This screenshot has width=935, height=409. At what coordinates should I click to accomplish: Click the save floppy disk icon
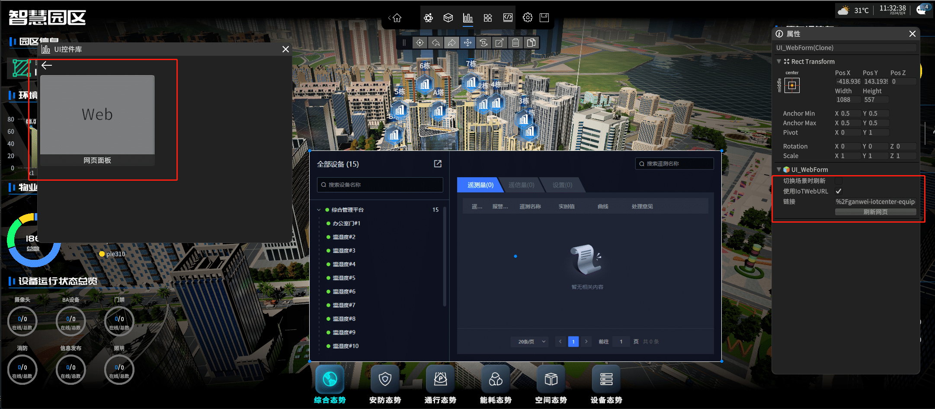tap(544, 18)
